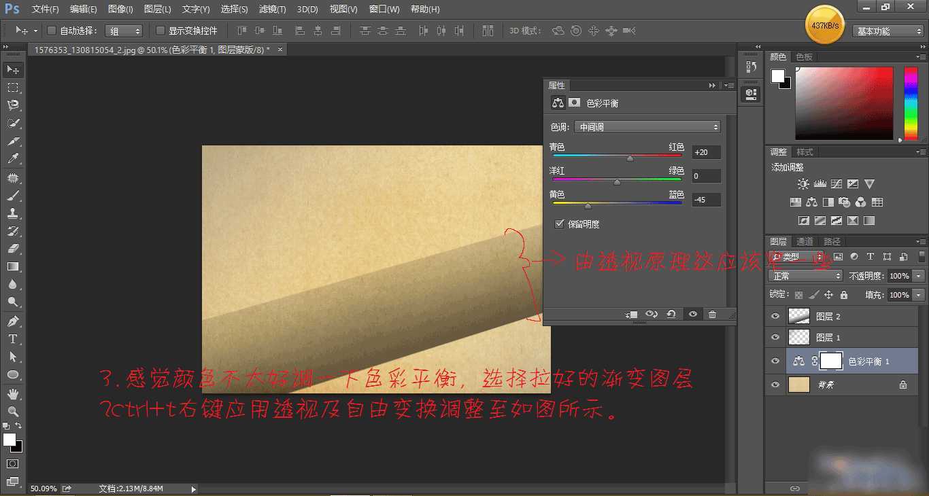Image resolution: width=929 pixels, height=496 pixels.
Task: Open the 色调 dropdown showing 中间调
Action: [x=646, y=126]
